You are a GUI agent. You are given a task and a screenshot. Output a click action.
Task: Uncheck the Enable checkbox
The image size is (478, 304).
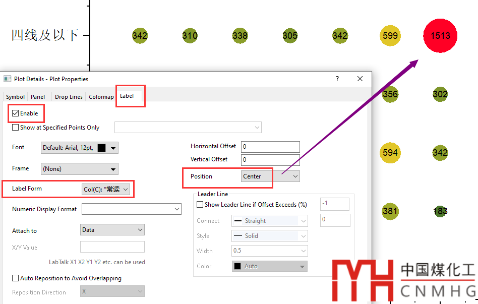(16, 113)
